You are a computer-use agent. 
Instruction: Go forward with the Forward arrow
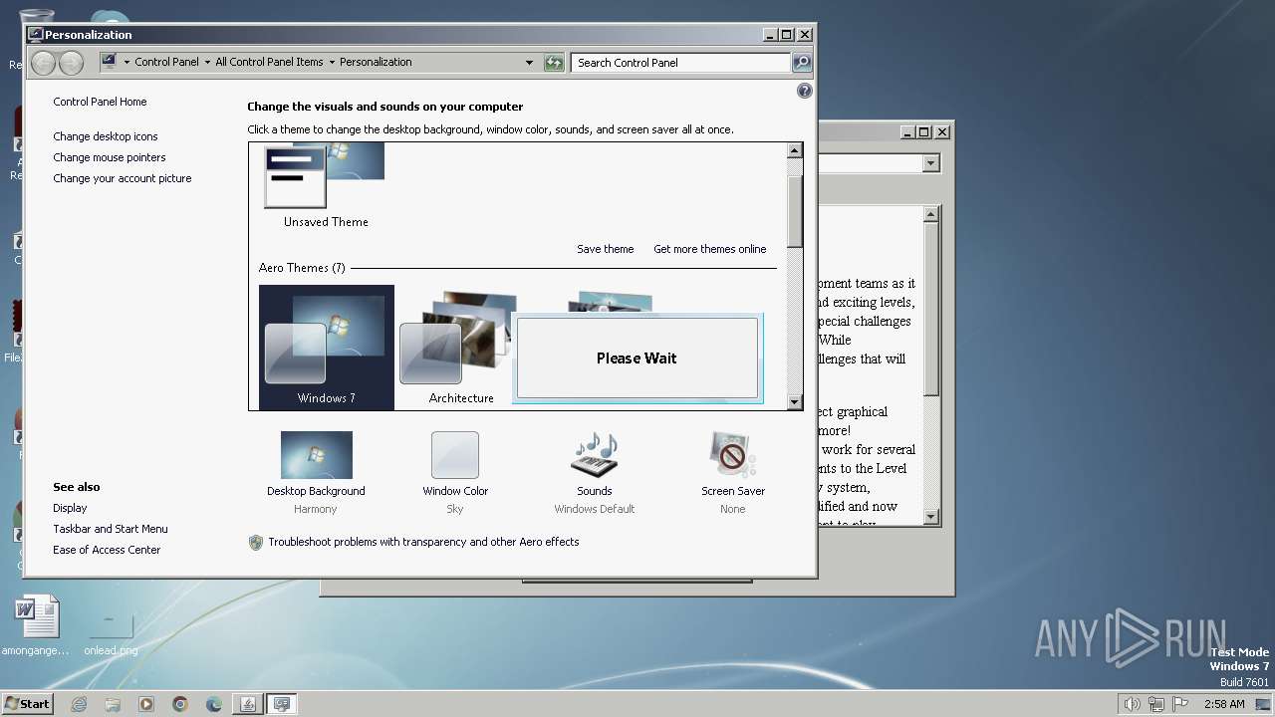(71, 63)
